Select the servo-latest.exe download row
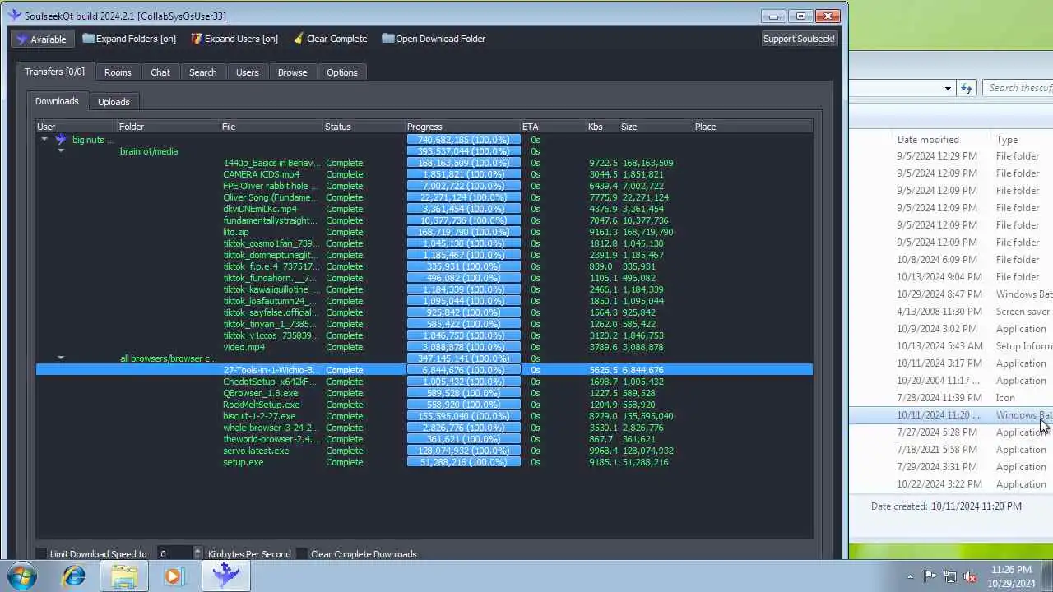This screenshot has height=592, width=1053. [x=424, y=451]
